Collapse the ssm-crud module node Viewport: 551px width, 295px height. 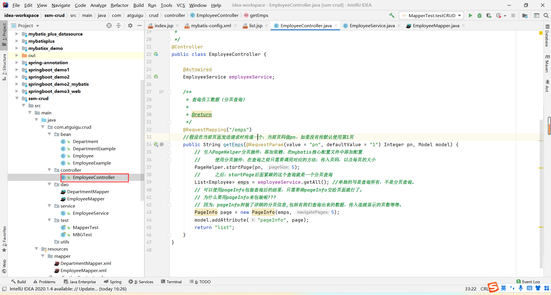pos(17,98)
